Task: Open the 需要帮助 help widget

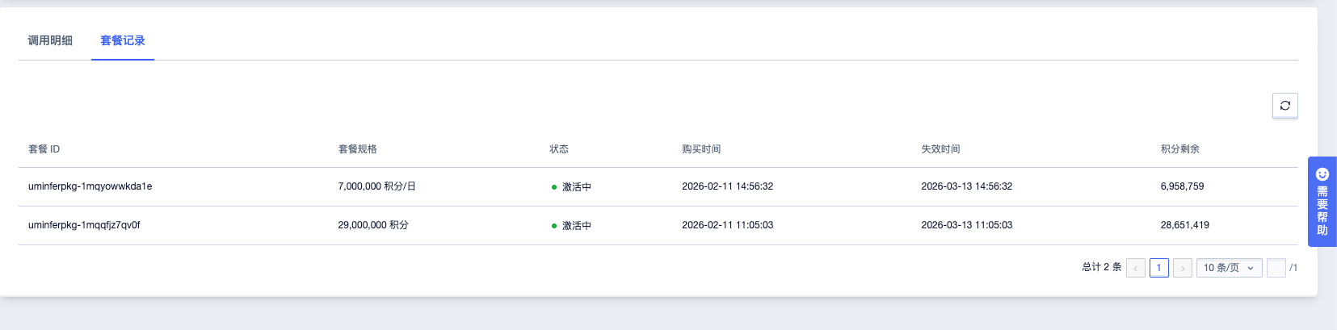Action: (1322, 201)
